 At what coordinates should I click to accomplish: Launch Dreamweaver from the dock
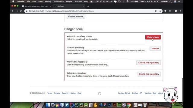pos(119,105)
